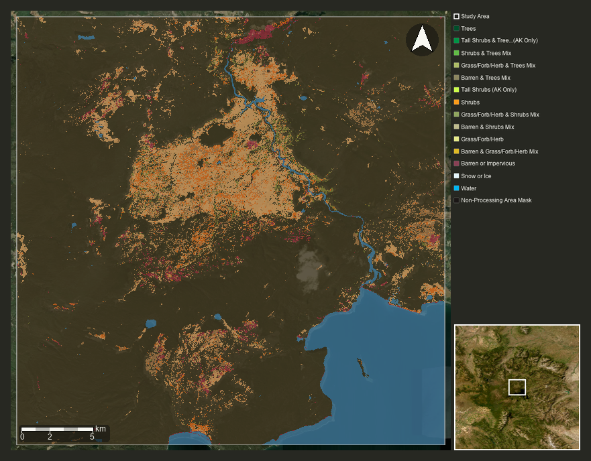Click the 'Shrubs' legend label
Image resolution: width=591 pixels, height=461 pixels.
(470, 102)
